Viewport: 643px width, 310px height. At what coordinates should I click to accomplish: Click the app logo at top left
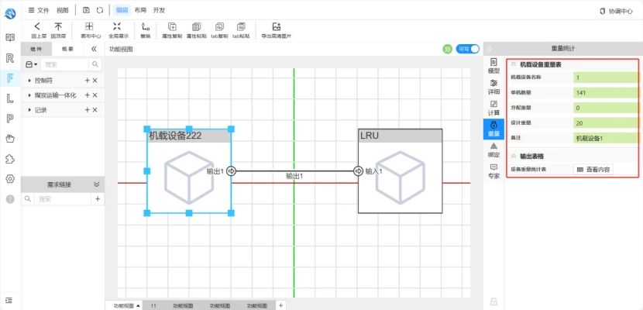point(10,14)
